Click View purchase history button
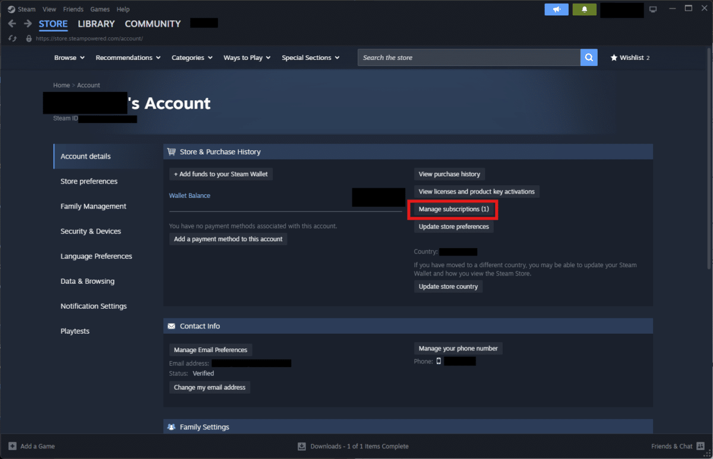This screenshot has width=713, height=459. point(449,174)
